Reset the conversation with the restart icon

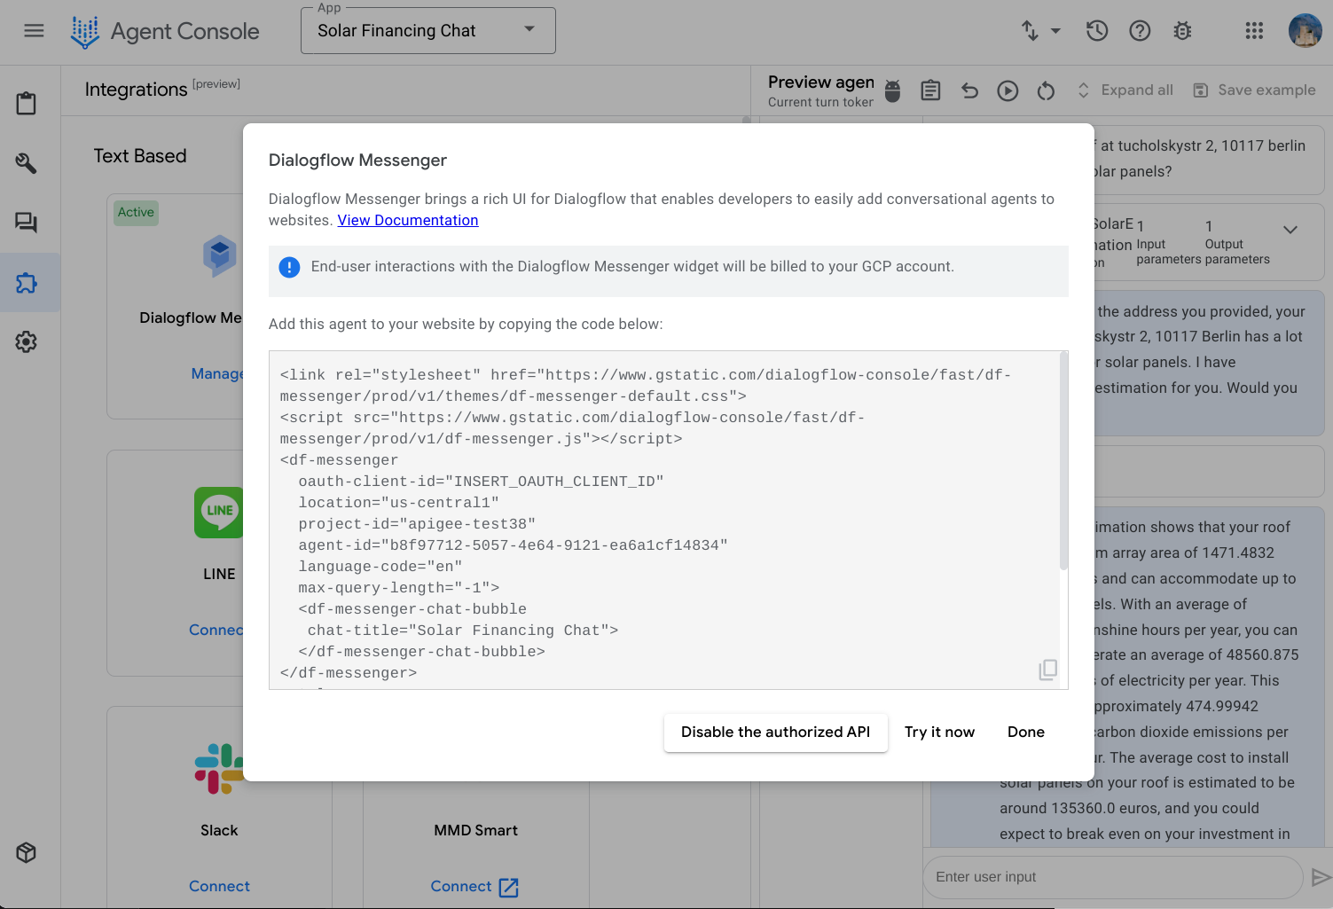pyautogui.click(x=1046, y=90)
